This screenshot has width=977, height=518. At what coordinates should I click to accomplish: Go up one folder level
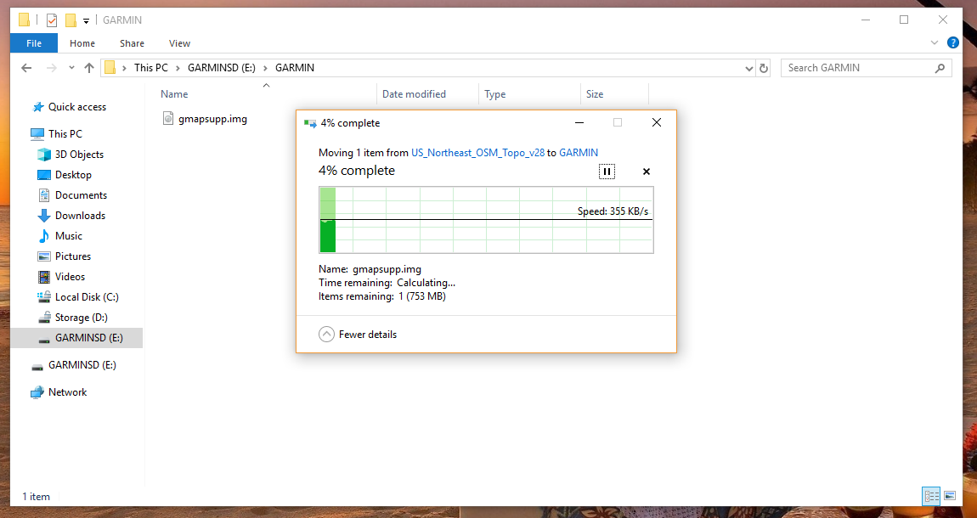(89, 68)
